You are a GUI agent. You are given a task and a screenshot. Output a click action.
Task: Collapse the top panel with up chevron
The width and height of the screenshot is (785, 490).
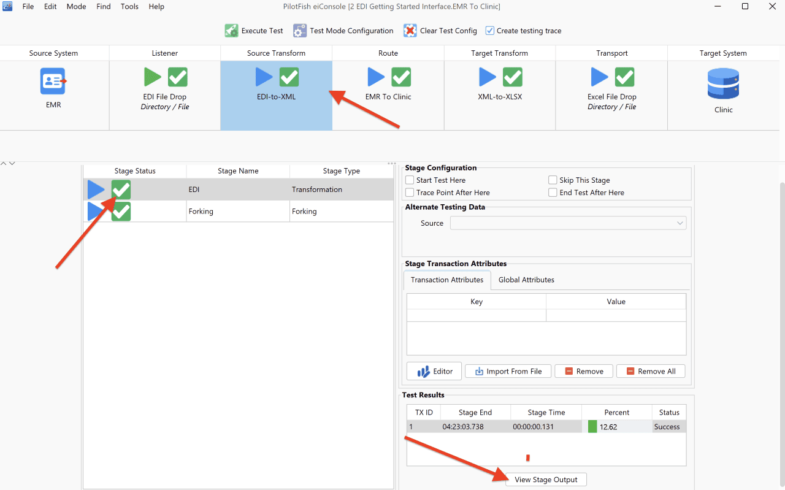pos(3,163)
